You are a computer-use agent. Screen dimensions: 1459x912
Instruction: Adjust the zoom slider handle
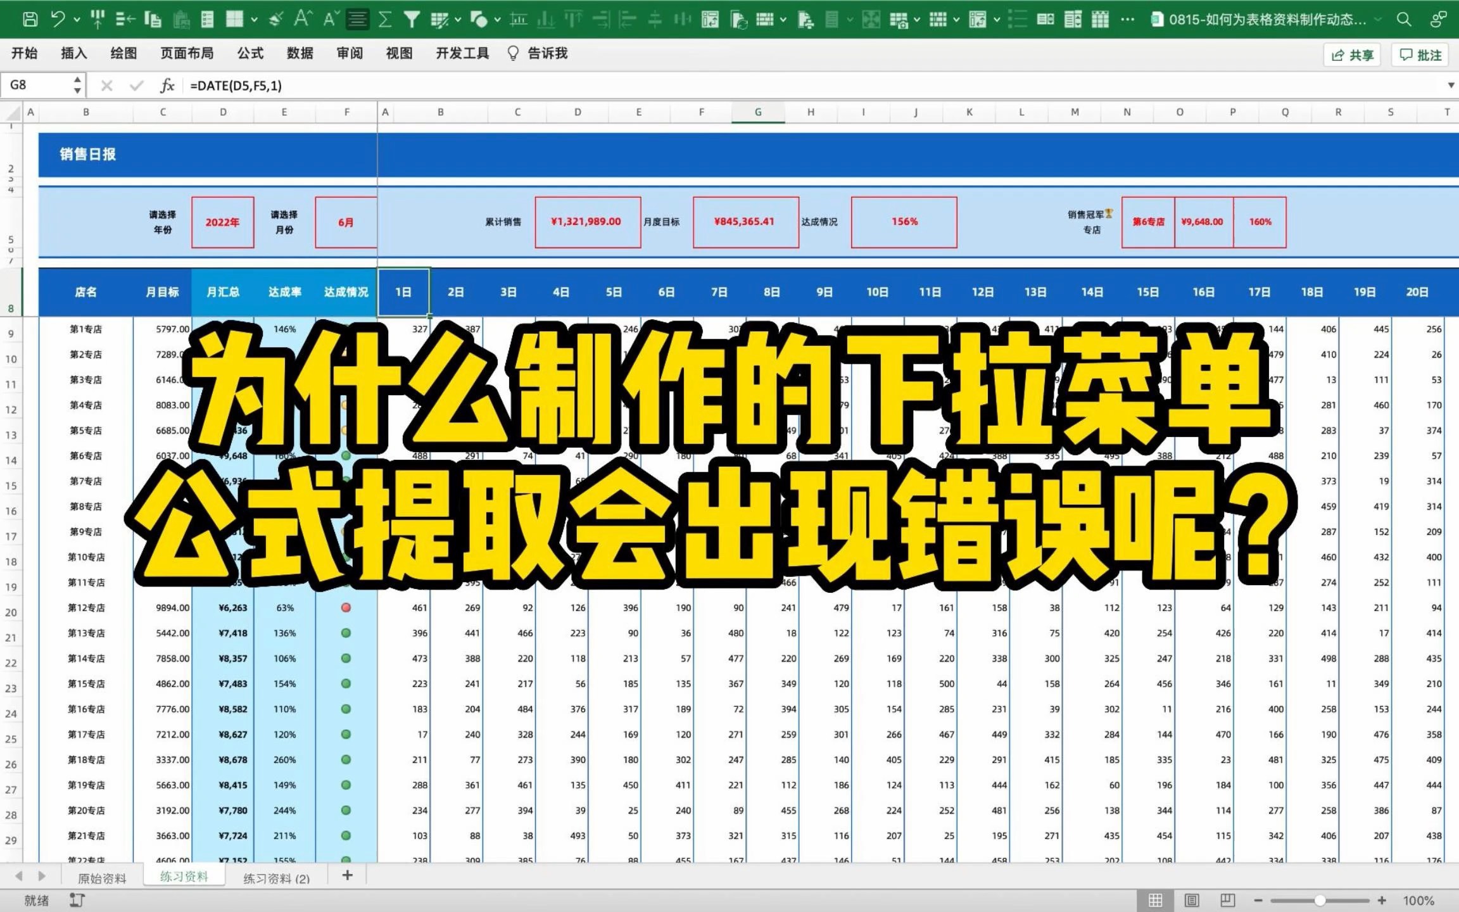[1320, 900]
